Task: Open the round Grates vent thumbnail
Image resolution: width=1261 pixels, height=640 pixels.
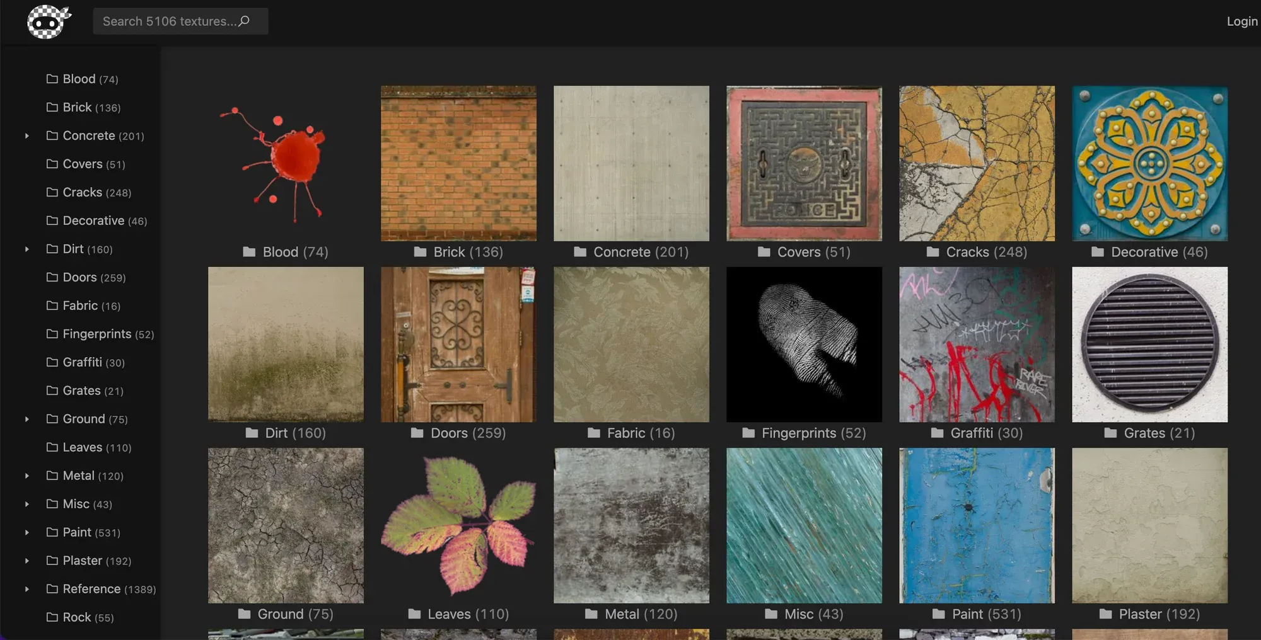Action: coord(1149,344)
